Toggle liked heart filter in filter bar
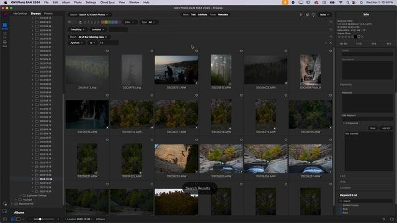The width and height of the screenshot is (397, 223). [69, 22]
